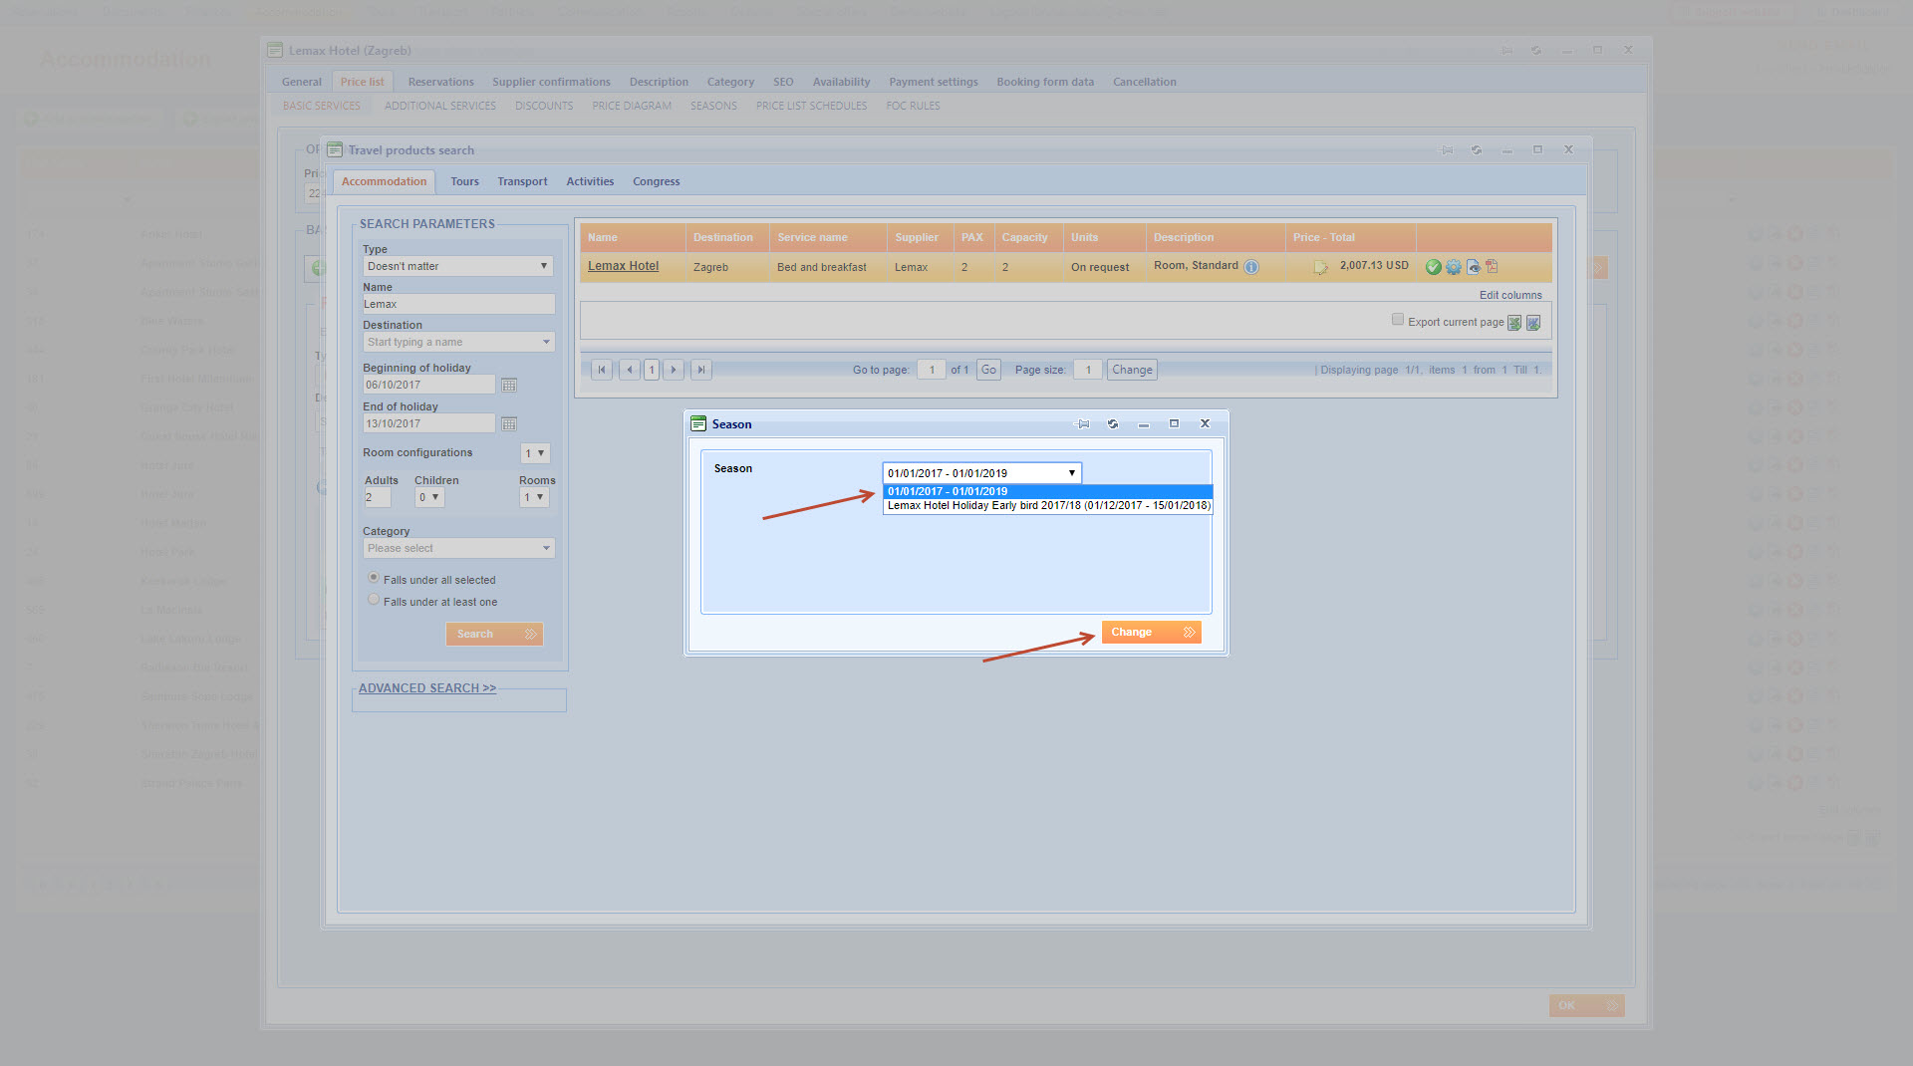Open the Availability tab in Lemax Hotel window
Image resolution: width=1913 pixels, height=1066 pixels.
(841, 82)
